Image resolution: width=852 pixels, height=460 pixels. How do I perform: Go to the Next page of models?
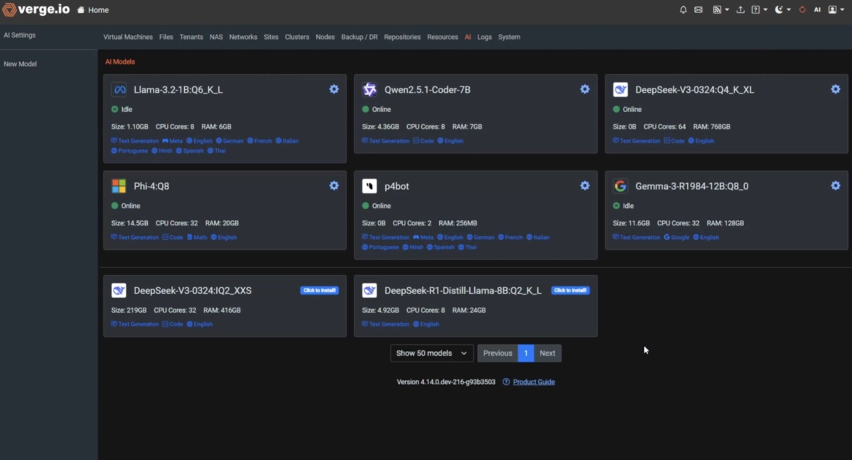click(x=547, y=353)
